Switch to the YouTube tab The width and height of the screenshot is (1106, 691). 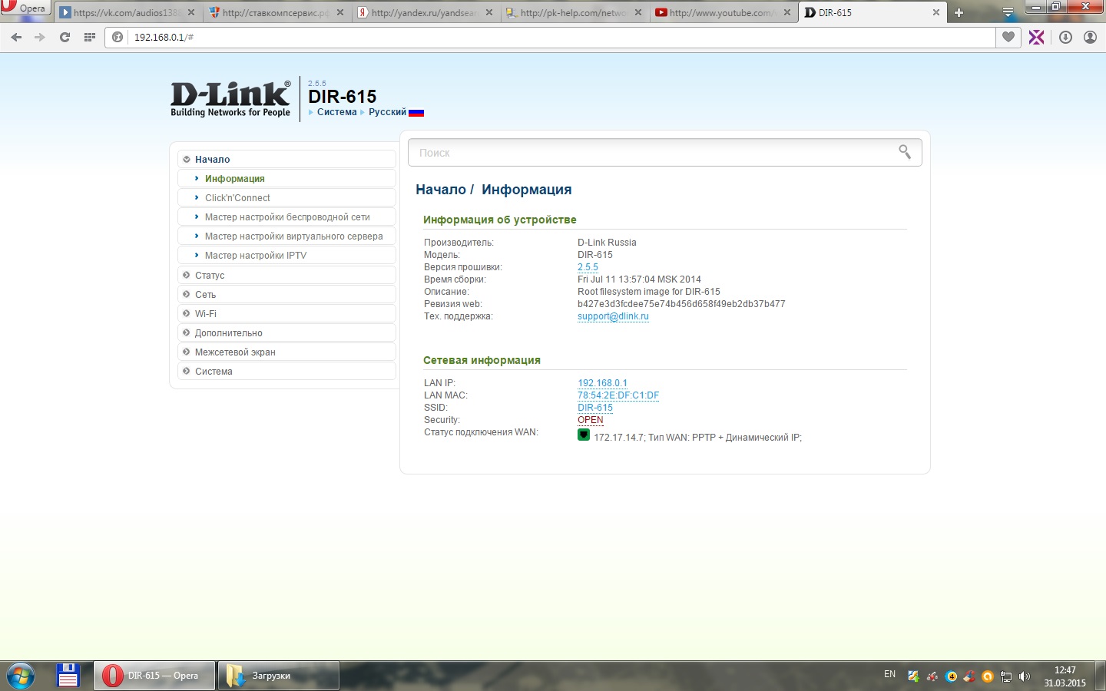[x=723, y=12]
